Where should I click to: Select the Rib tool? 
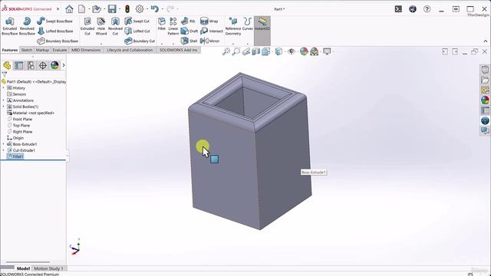point(188,21)
